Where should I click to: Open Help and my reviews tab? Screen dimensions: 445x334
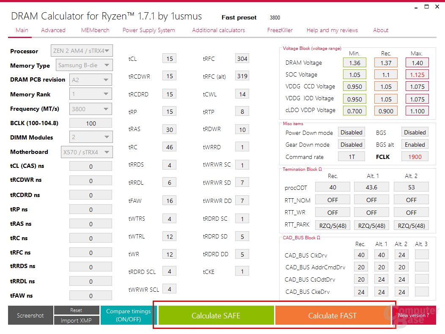(x=332, y=30)
